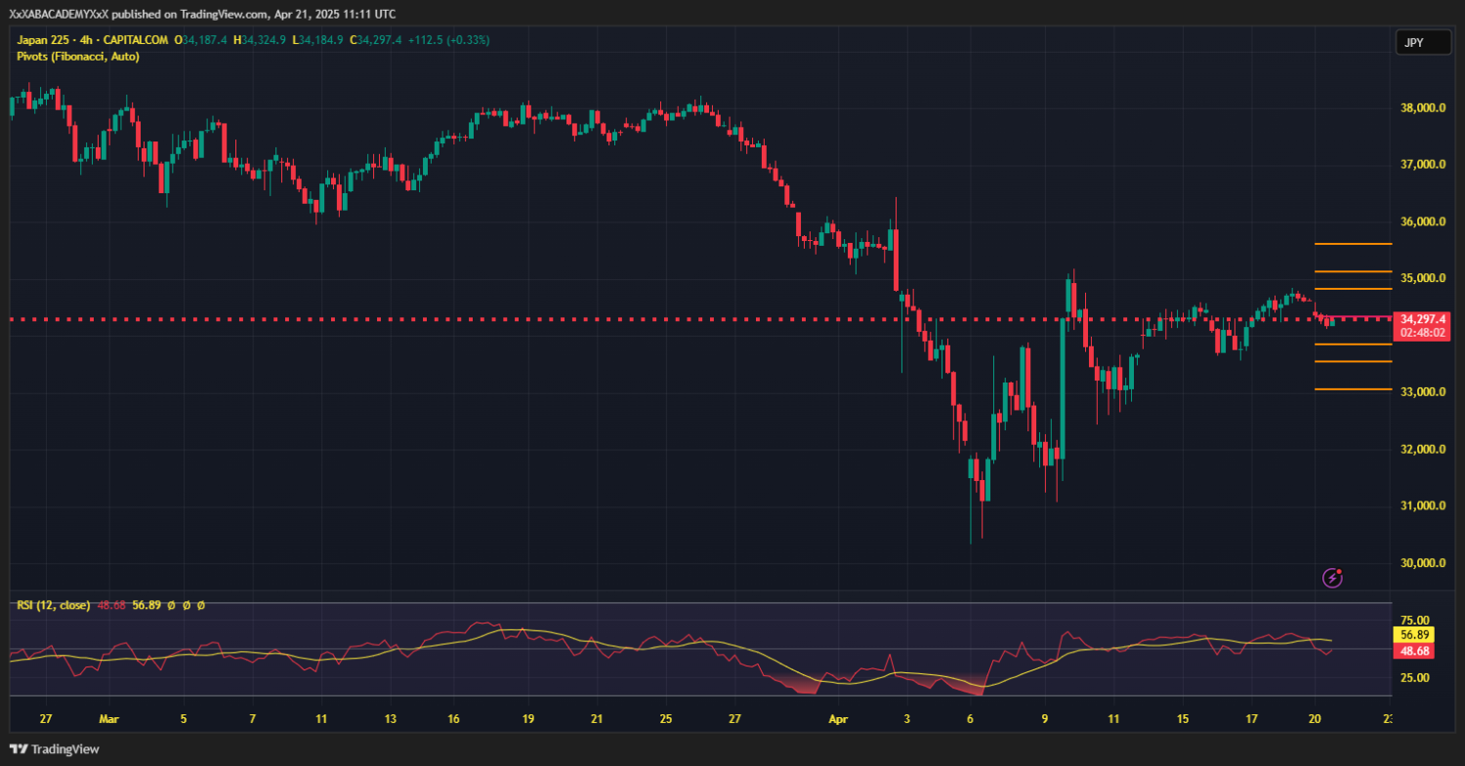
Task: Click the 02:48:02 candle countdown timer
Action: tap(1422, 333)
